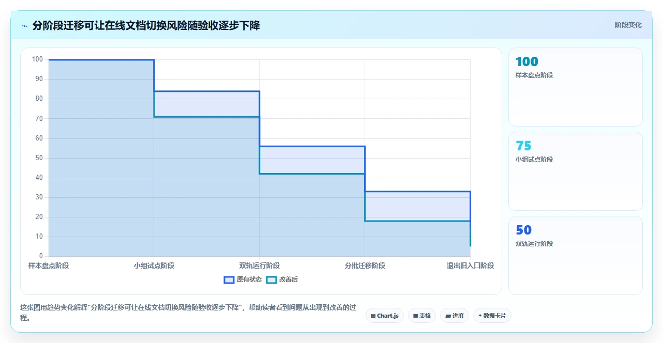The height and width of the screenshot is (343, 663).
Task: Click the x-axis label 退出旧入口阶段
Action: click(471, 266)
